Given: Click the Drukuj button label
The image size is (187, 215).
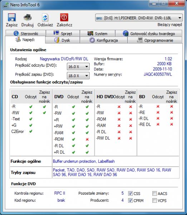Looking at the screenshot, I should click(28, 25).
